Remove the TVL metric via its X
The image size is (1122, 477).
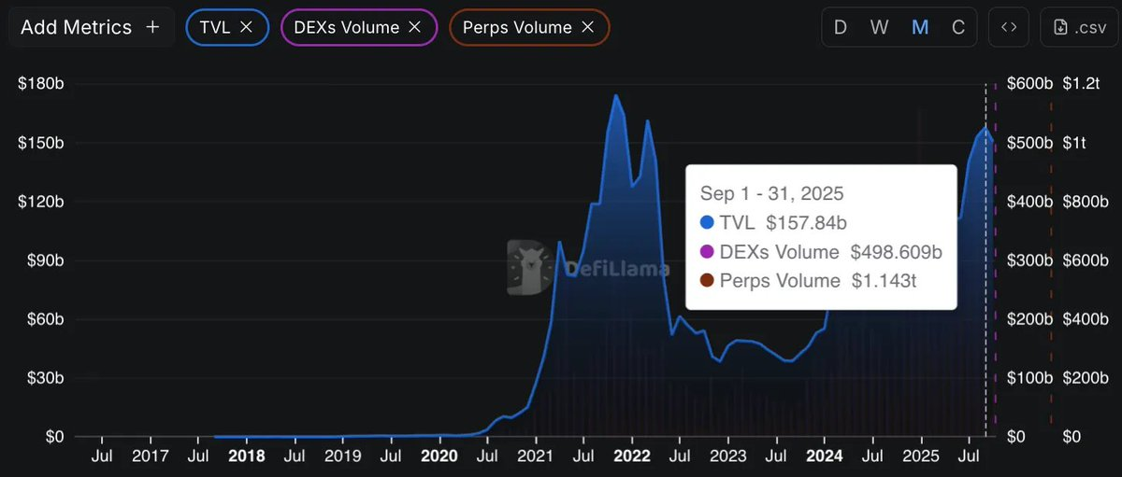247,27
